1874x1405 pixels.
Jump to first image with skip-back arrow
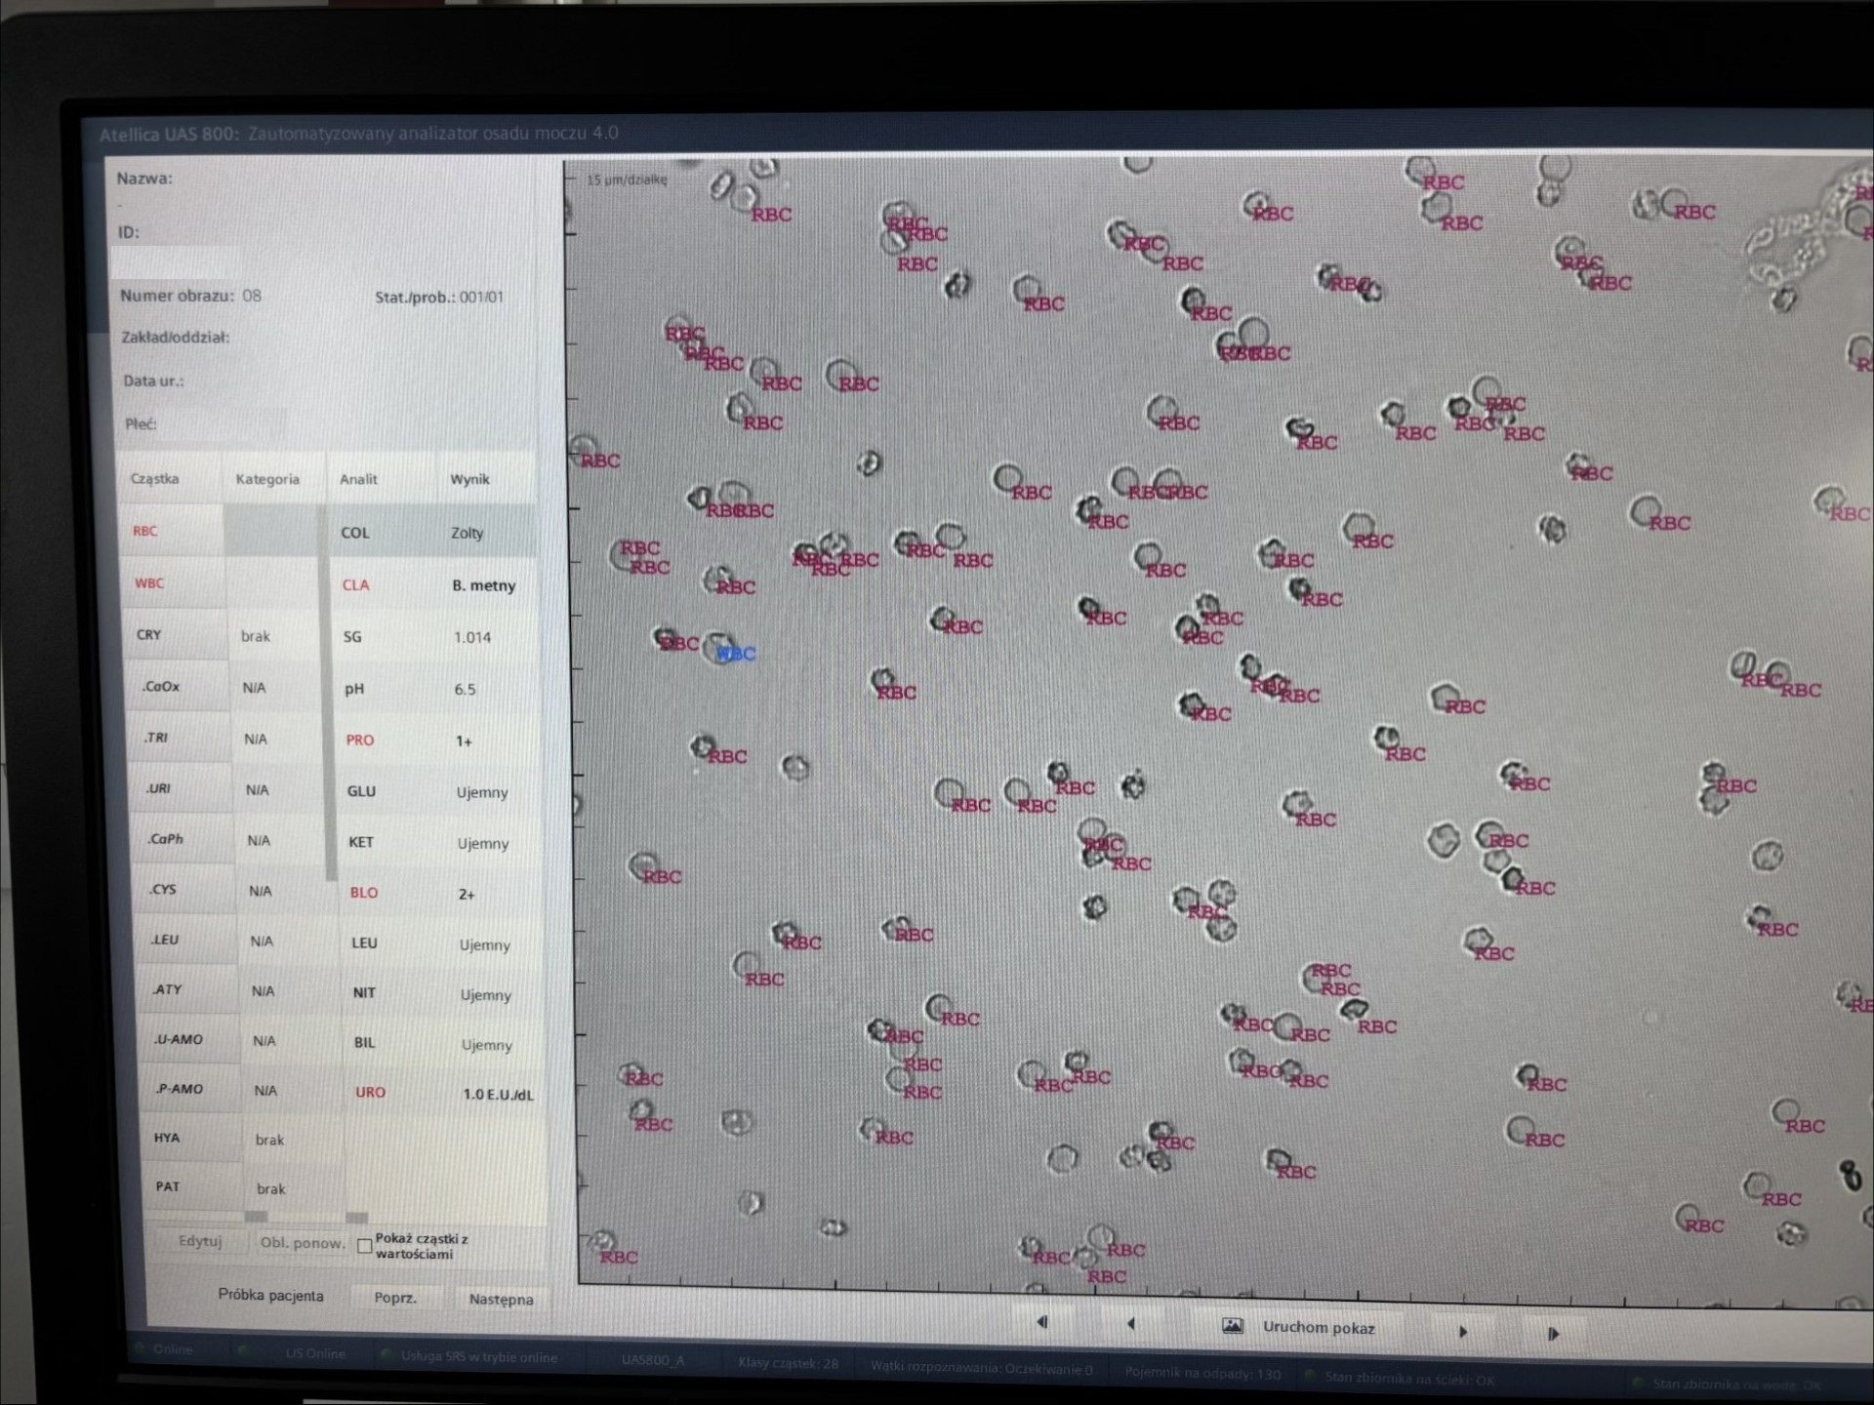click(1041, 1322)
